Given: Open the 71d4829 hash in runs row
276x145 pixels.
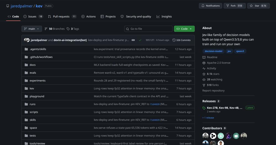Looking at the screenshot, I should [155, 104].
